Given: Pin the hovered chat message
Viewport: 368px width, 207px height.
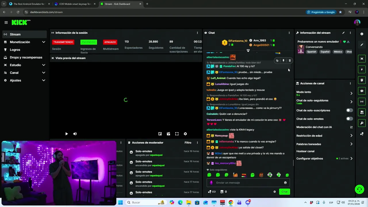Looking at the screenshot, I should point(283,61).
